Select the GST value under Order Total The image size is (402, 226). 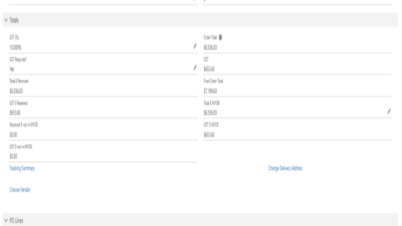click(209, 69)
